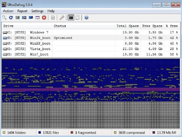Click purple MFT legend swatch
182x137 pixels.
(154, 133)
